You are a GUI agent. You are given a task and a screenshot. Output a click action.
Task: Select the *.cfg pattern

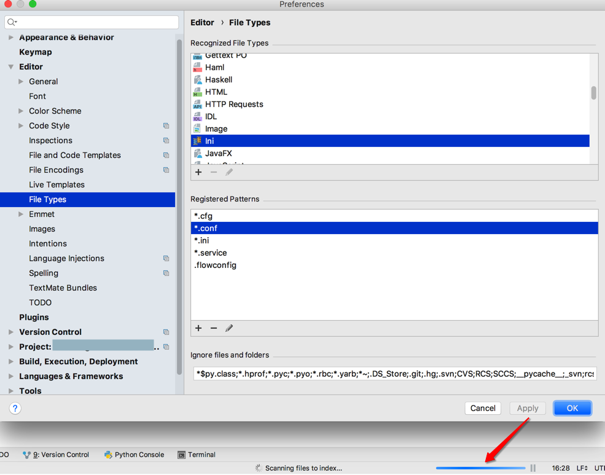click(x=394, y=216)
